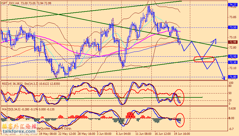The height and width of the screenshot is (136, 239).
Task: Click the Sto(14,3,3) indicator readout
Action: pos(42,84)
